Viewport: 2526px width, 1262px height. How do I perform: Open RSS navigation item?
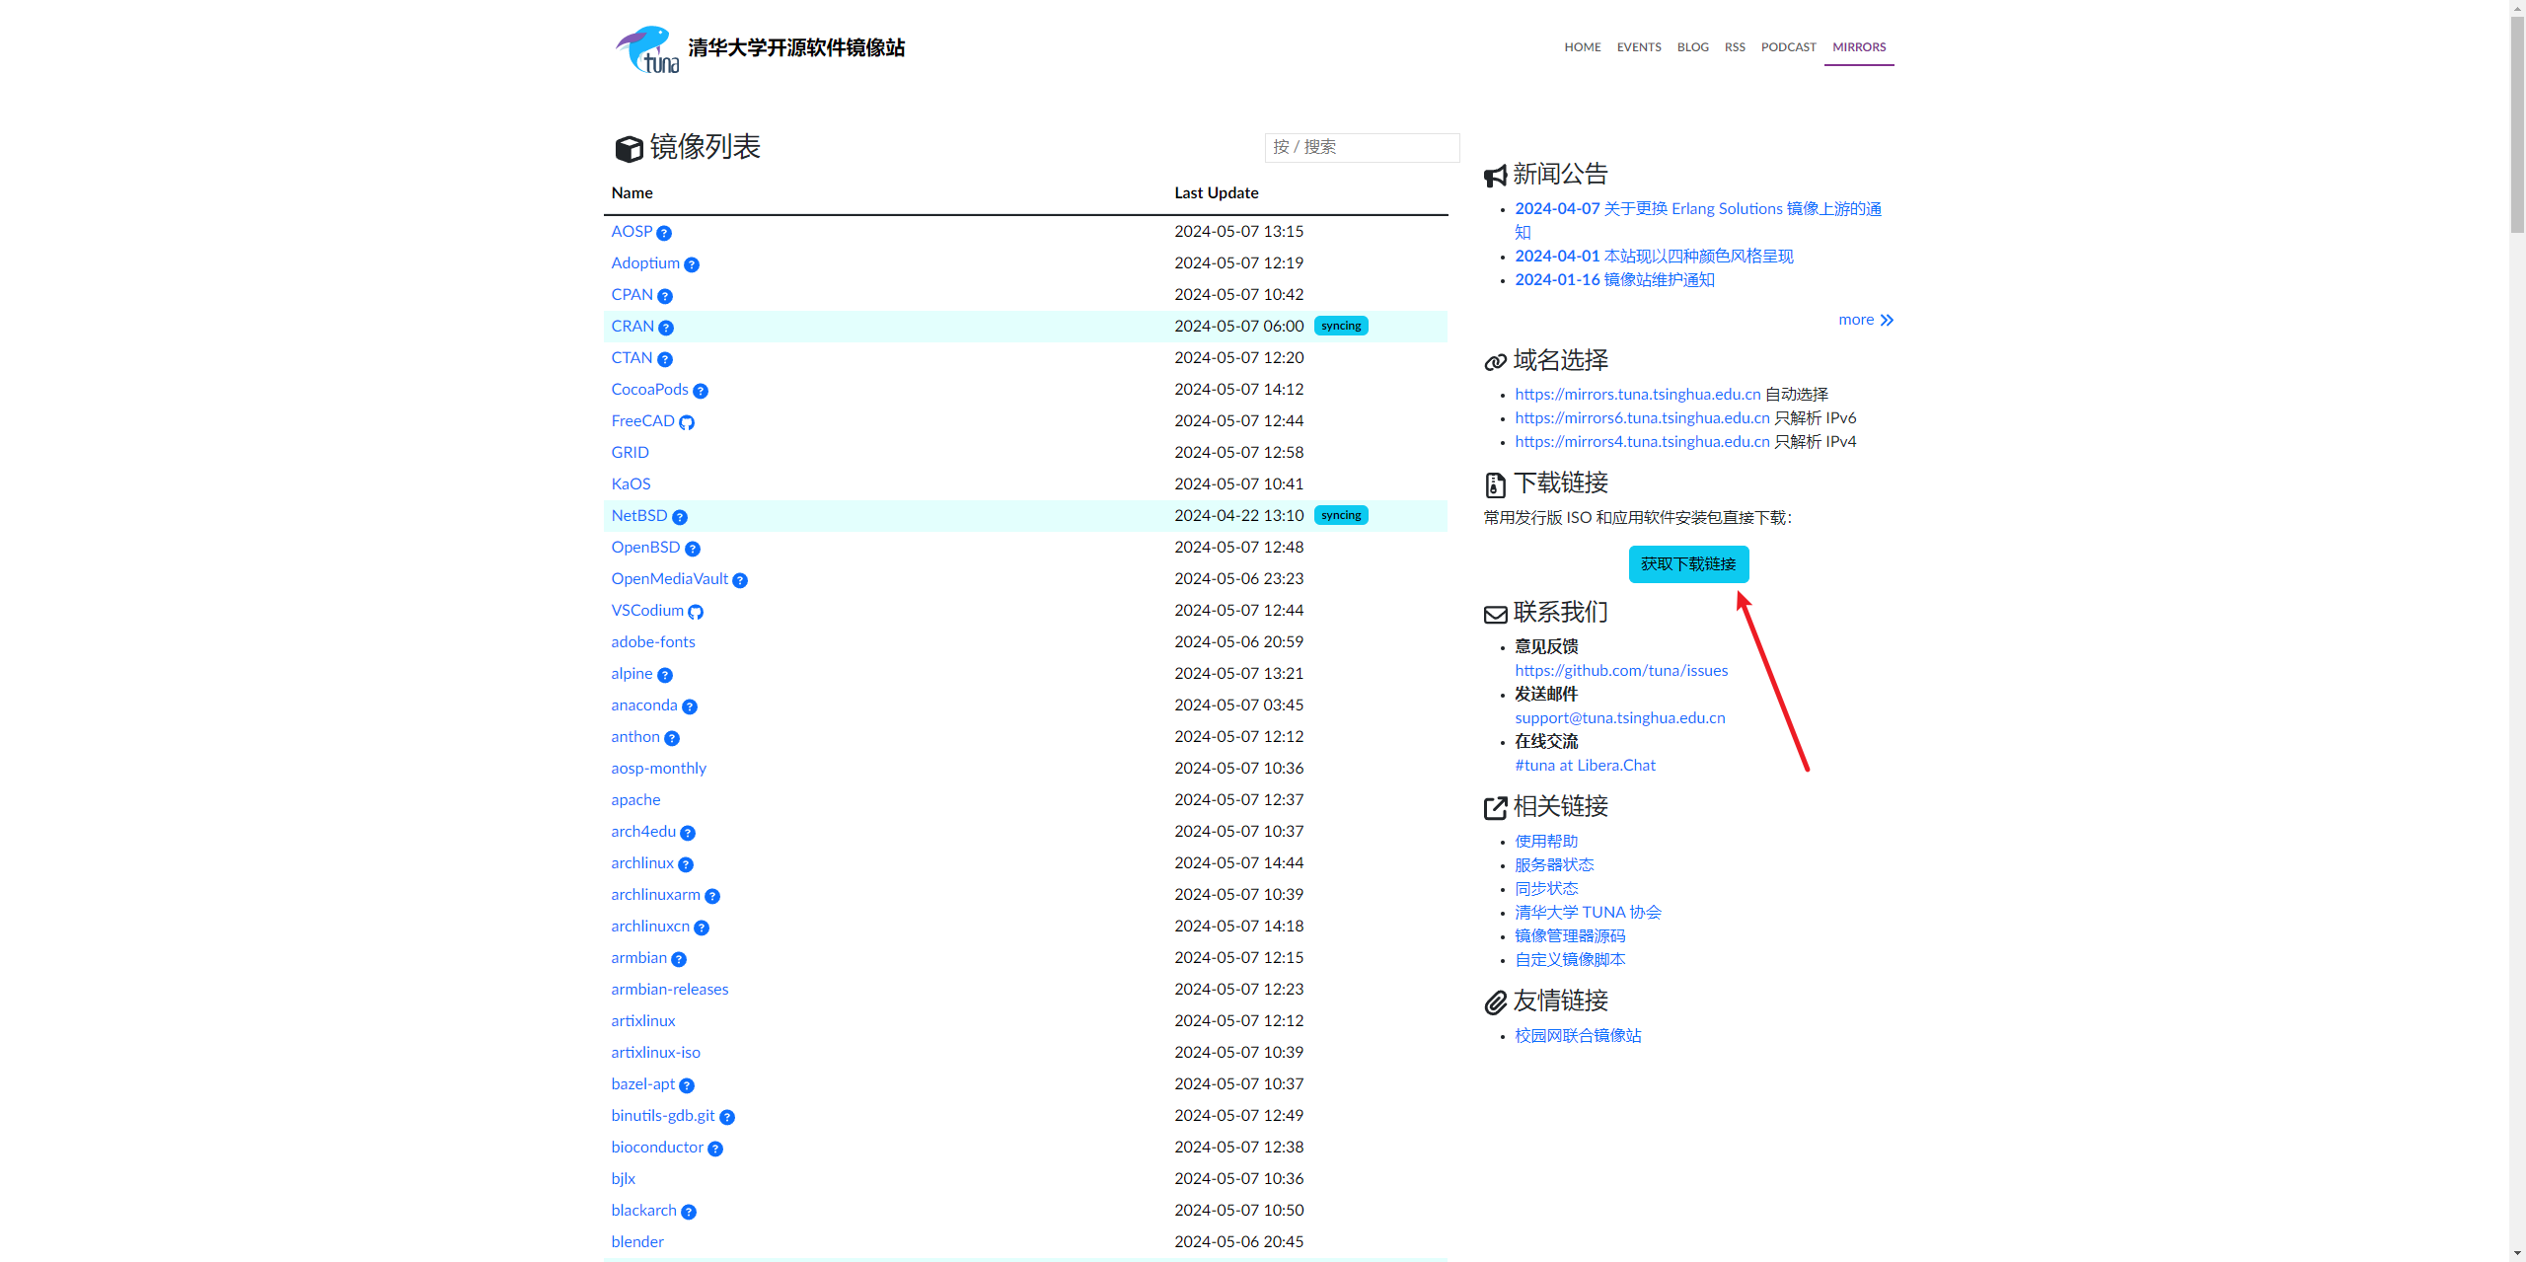pyautogui.click(x=1735, y=46)
